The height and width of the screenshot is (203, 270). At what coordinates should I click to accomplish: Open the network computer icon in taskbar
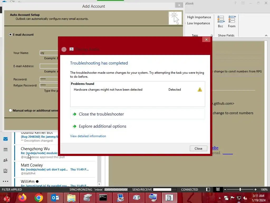pos(120,198)
